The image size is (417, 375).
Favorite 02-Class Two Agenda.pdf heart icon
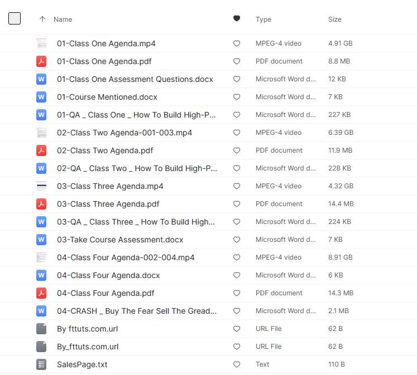237,150
